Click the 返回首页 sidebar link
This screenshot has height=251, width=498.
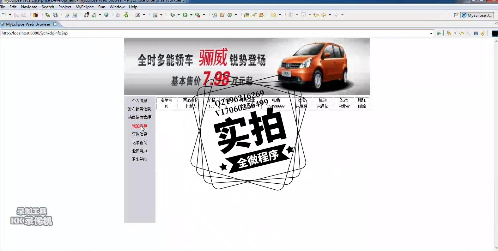coord(139,151)
